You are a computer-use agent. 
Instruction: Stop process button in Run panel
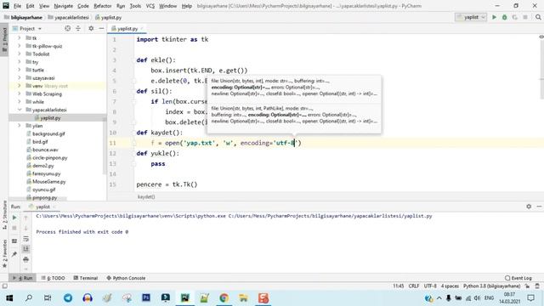coord(14,228)
